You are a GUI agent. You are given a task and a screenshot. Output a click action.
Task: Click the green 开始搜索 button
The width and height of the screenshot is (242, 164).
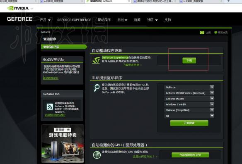189,123
